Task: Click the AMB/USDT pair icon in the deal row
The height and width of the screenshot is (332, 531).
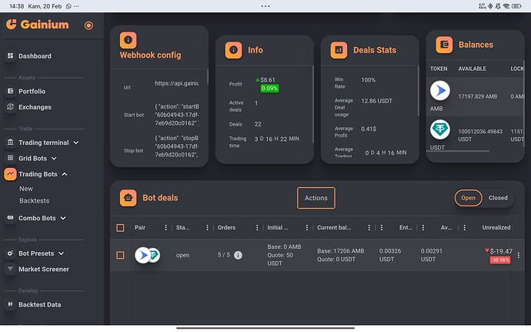Action: coord(147,255)
